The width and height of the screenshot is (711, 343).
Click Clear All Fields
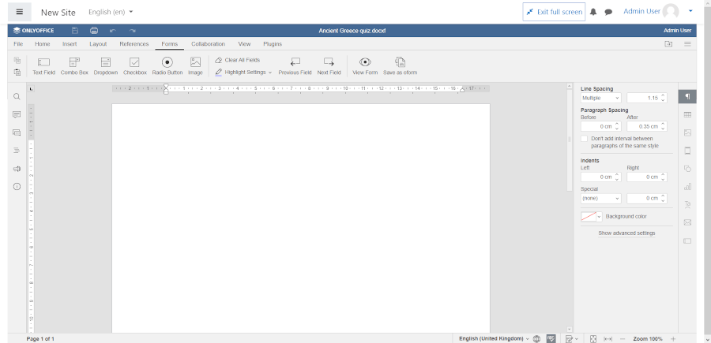click(238, 60)
